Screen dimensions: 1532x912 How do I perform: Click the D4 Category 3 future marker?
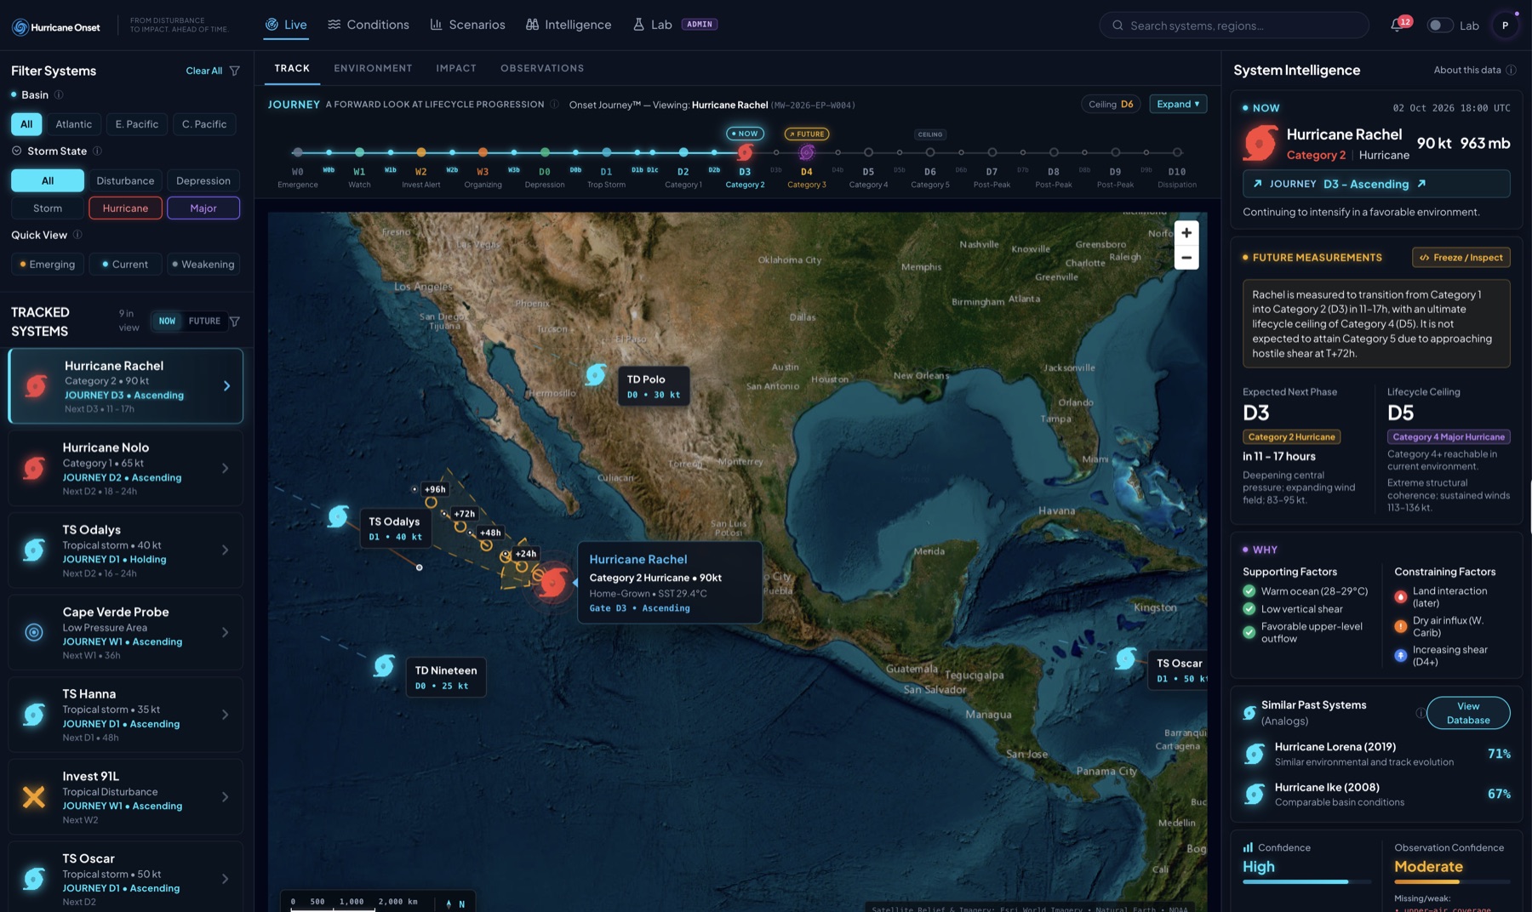click(807, 152)
